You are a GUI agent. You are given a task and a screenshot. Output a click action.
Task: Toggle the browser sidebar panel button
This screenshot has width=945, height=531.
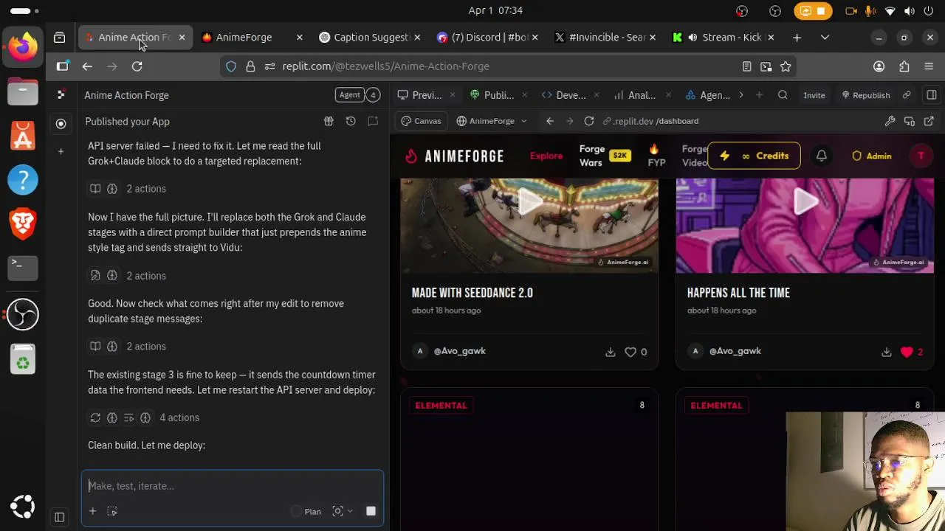coord(62,66)
